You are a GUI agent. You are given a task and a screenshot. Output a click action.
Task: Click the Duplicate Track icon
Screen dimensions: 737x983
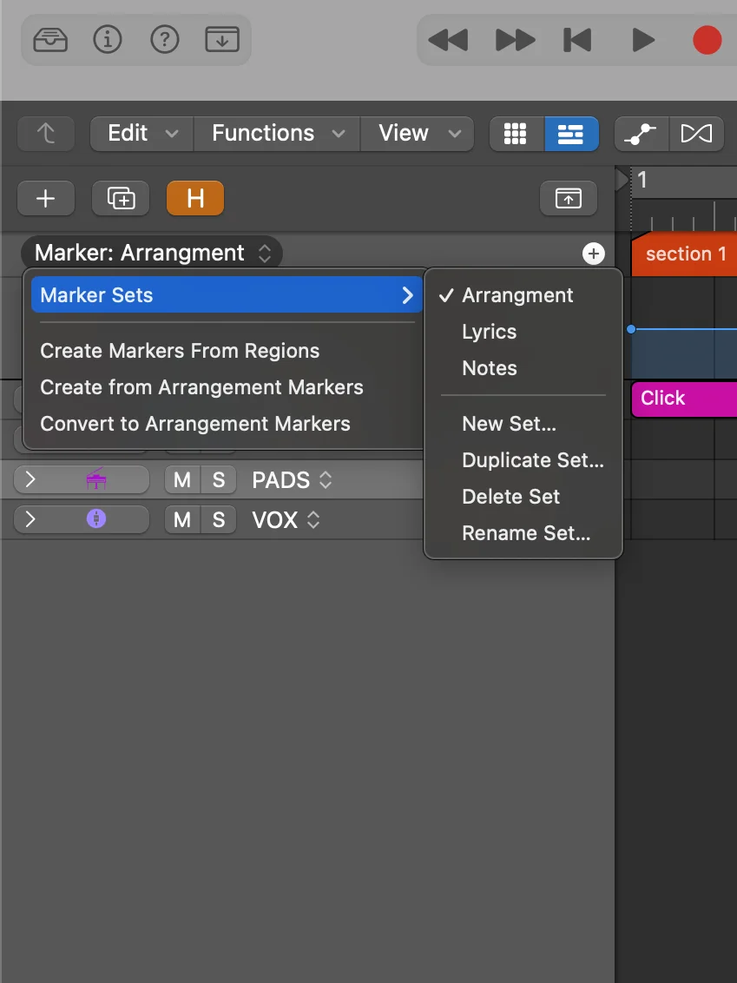(121, 198)
